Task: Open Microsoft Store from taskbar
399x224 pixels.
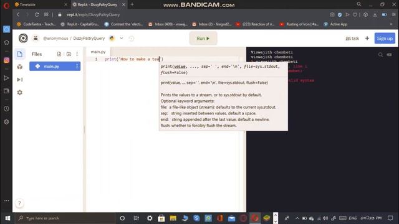Action: (161, 218)
